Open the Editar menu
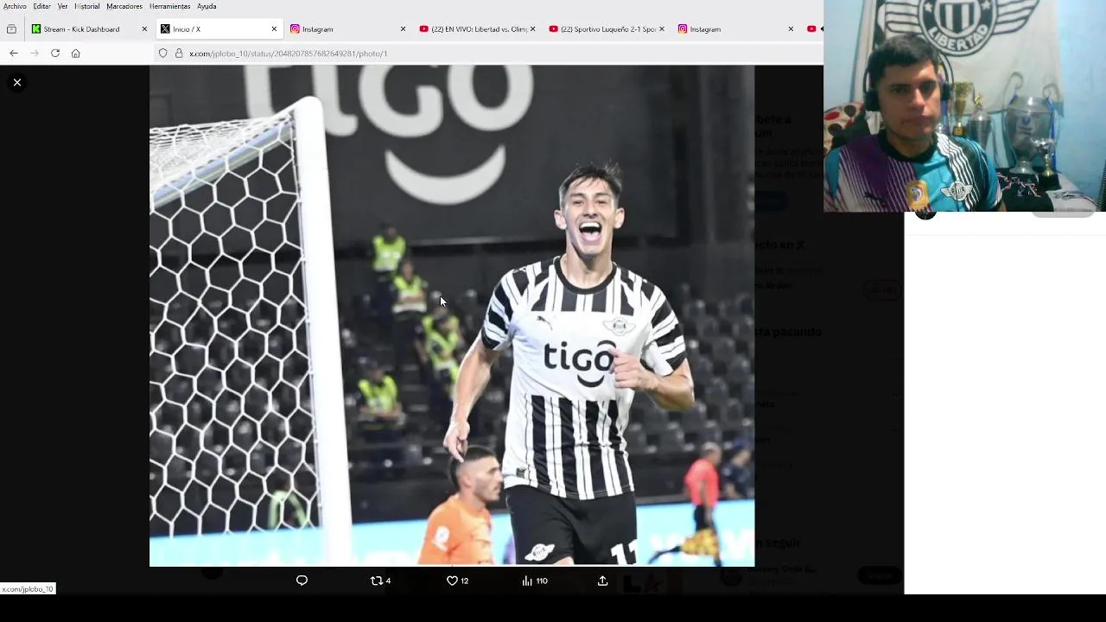 [x=41, y=6]
